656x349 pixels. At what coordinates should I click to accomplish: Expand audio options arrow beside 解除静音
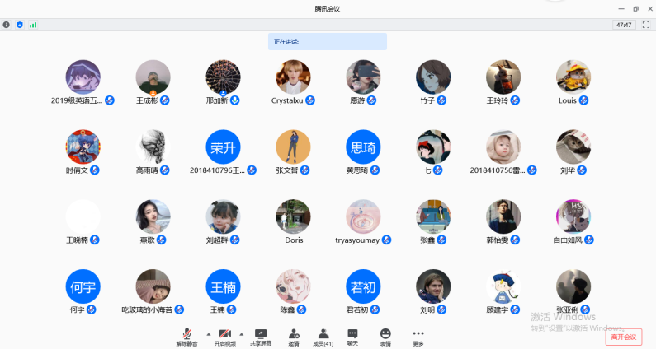[x=206, y=333]
